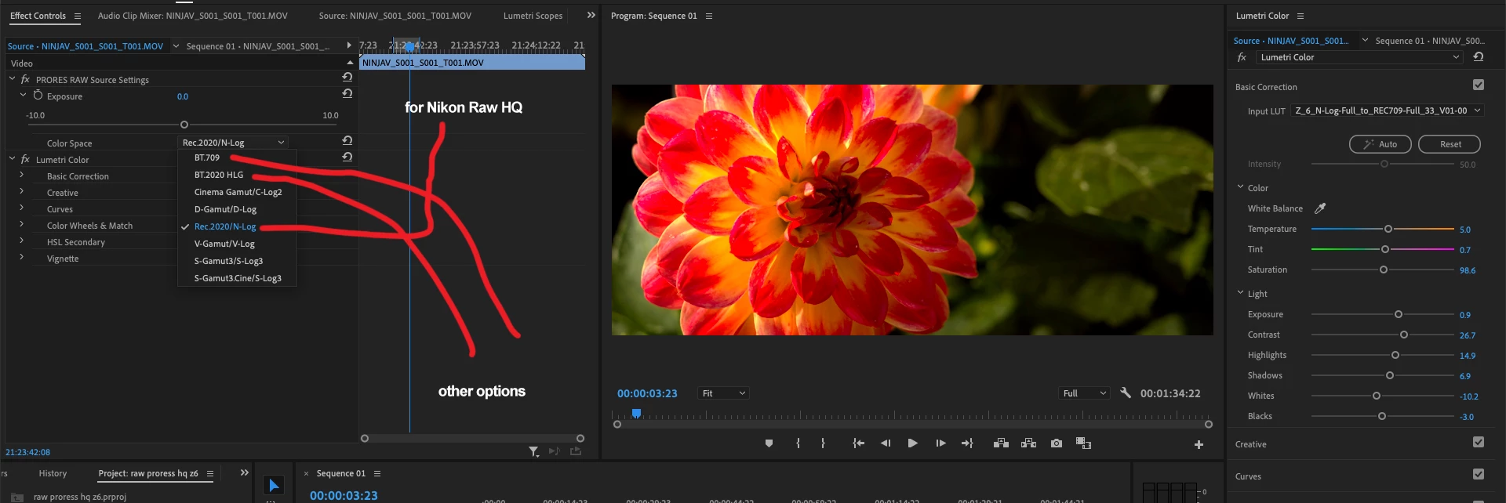Open the Project panel menu
This screenshot has width=1506, height=503.
coord(209,474)
